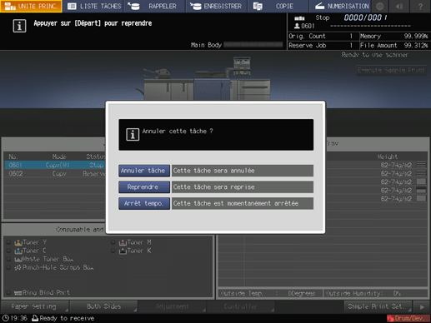Click the Reserve Job count field

tap(323, 46)
